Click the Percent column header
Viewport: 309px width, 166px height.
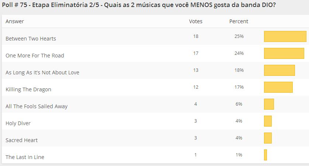(x=239, y=21)
